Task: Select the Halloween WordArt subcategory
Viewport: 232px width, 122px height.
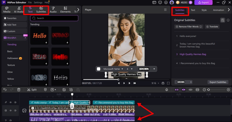Action: (15, 58)
